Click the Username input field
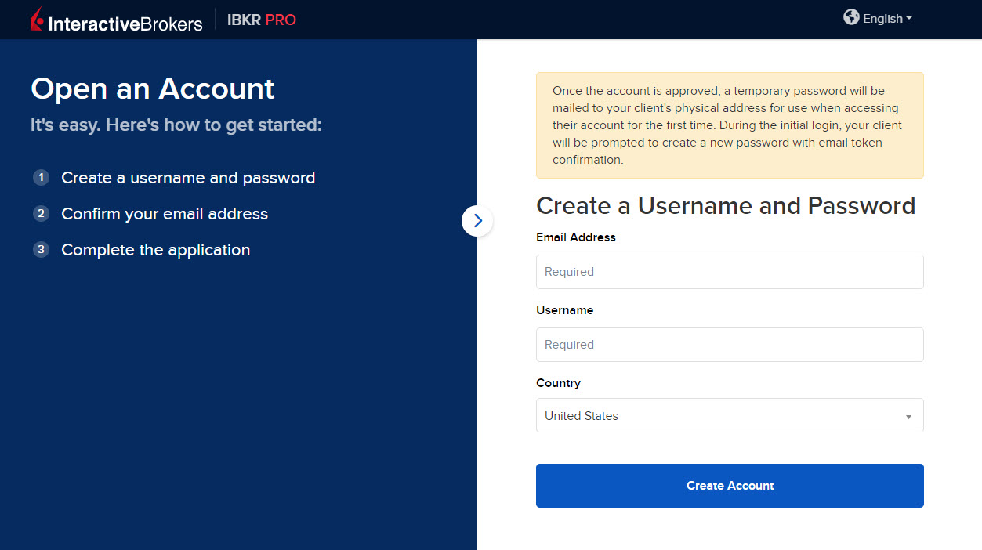982x550 pixels. click(729, 345)
